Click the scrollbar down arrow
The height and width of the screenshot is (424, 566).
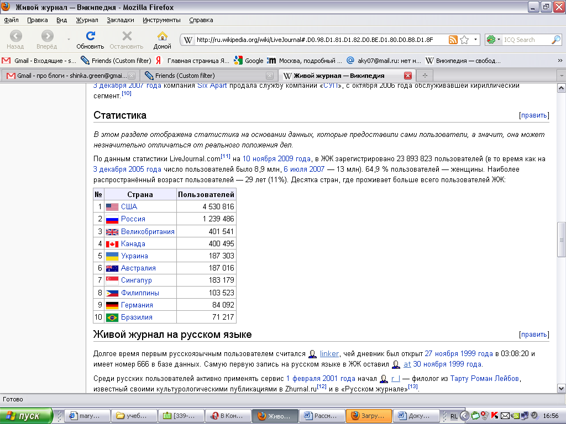point(562,389)
